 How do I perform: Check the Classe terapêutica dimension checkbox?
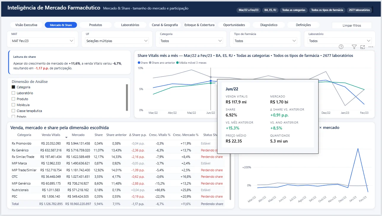click(x=13, y=111)
